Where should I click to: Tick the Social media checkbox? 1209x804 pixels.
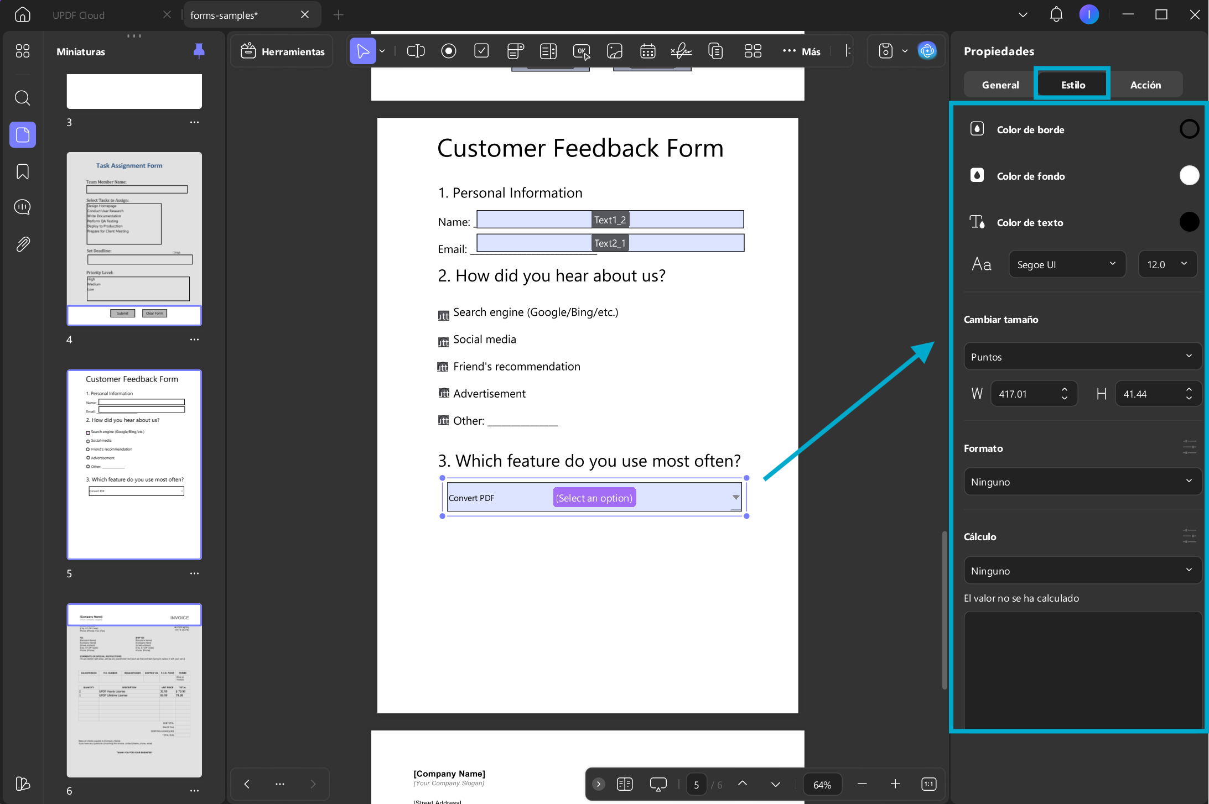pos(443,342)
